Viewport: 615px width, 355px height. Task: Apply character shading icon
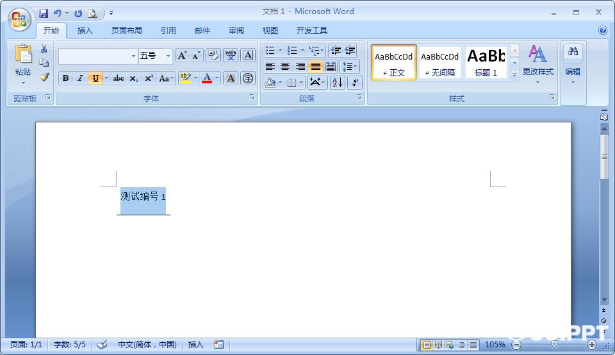[x=231, y=78]
